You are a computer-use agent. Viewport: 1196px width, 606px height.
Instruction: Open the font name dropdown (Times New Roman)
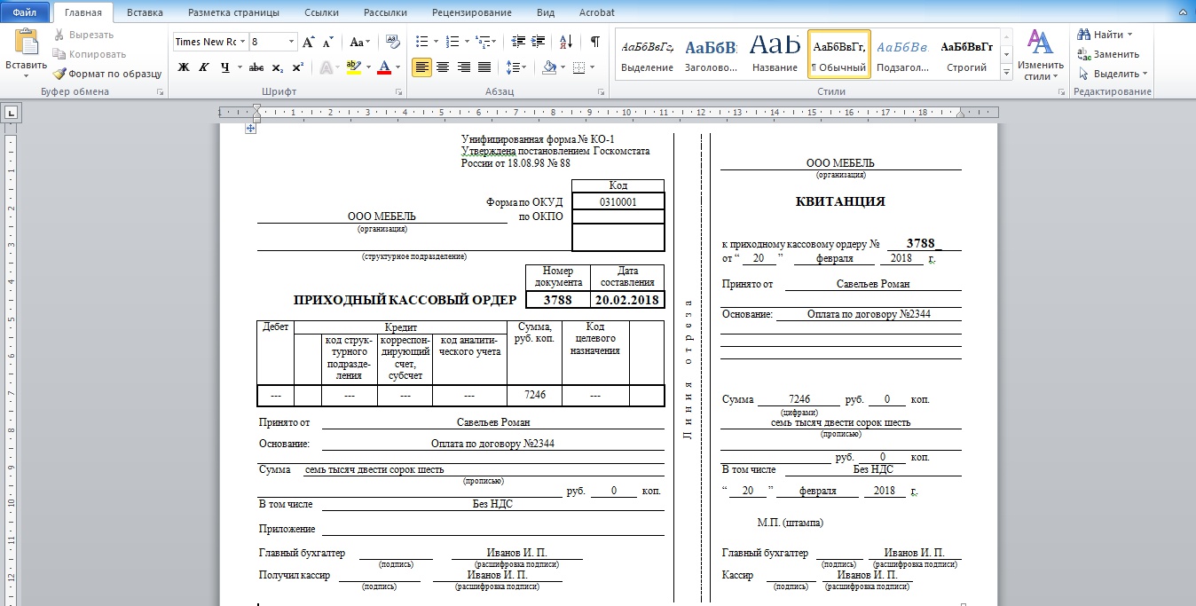(242, 42)
